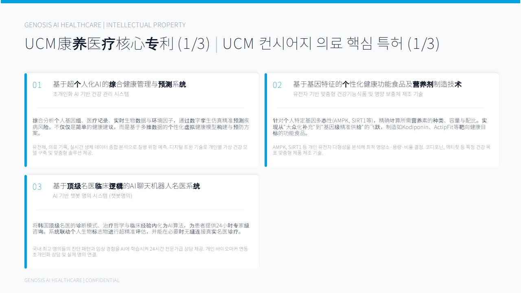Image resolution: width=521 pixels, height=293 pixels.
Task: Click the Chinese description paragraph in card 01
Action: [x=141, y=127]
